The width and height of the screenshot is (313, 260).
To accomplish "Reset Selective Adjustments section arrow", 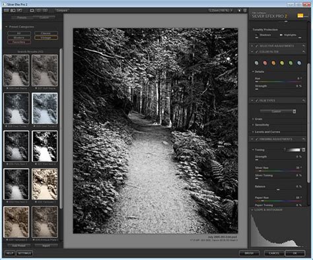I will (304, 46).
